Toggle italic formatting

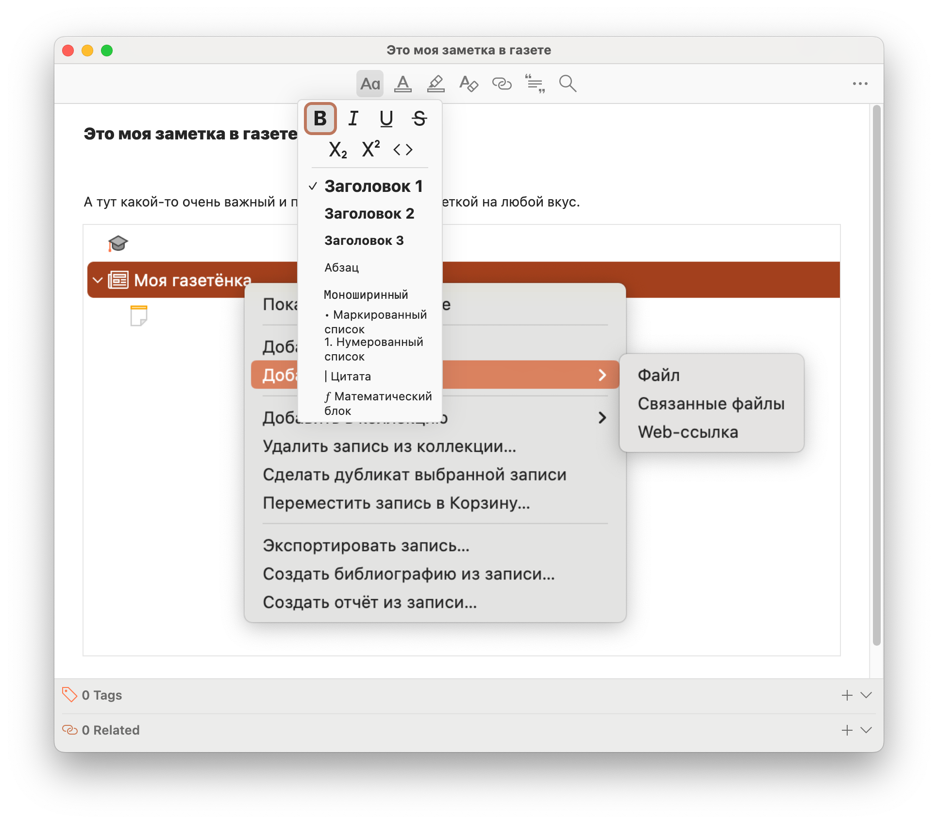[x=353, y=119]
